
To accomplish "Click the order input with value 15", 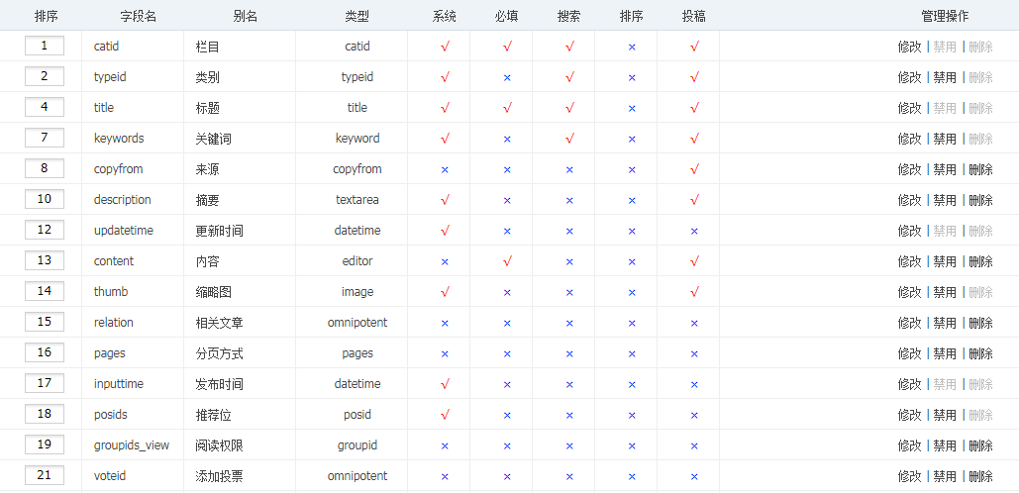I will 45,322.
